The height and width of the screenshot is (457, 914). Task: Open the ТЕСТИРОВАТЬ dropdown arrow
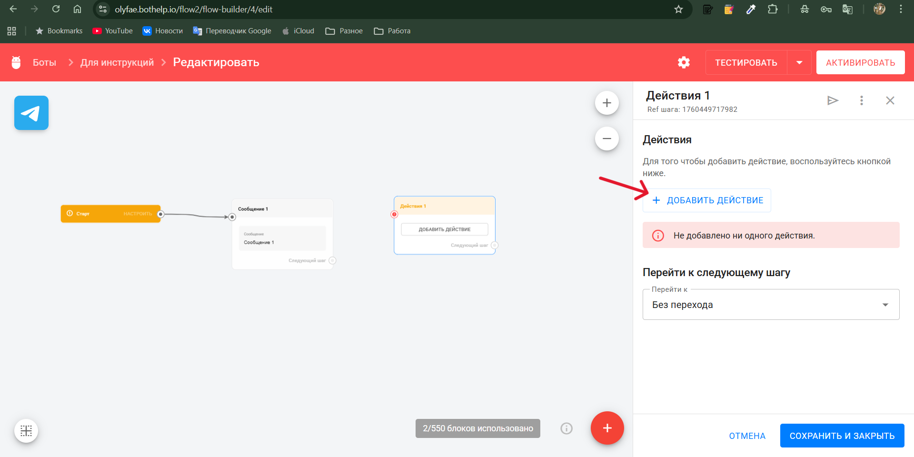[x=800, y=62]
